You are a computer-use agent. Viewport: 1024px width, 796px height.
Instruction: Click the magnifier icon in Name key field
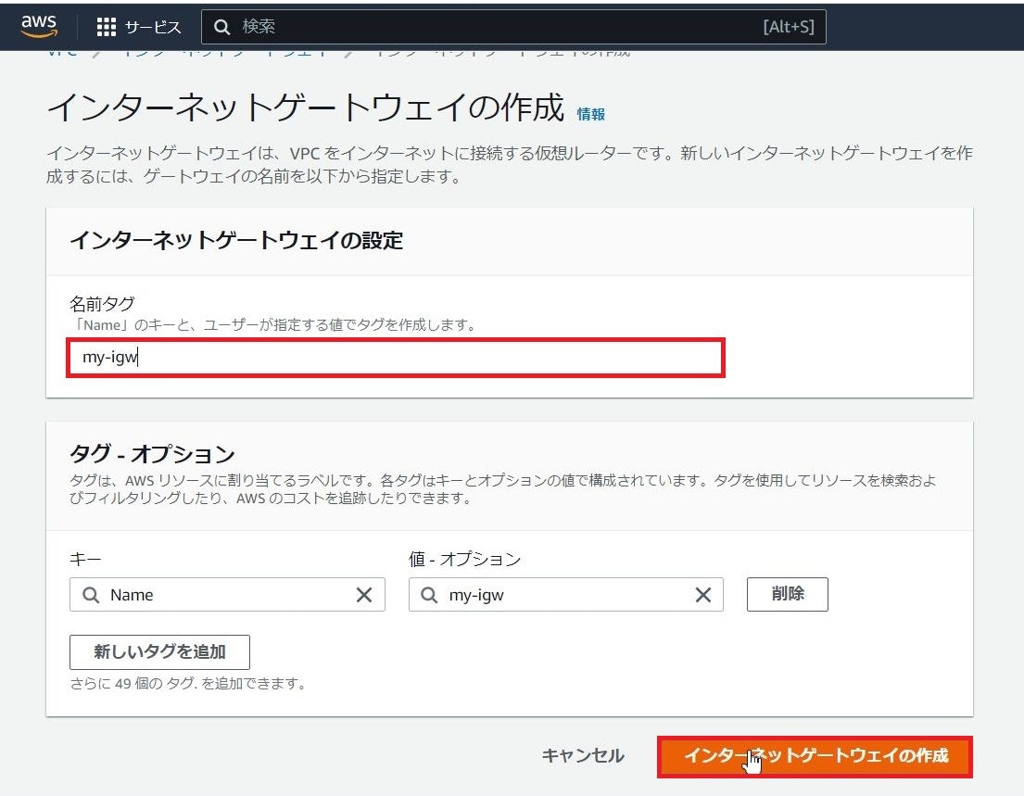(91, 595)
